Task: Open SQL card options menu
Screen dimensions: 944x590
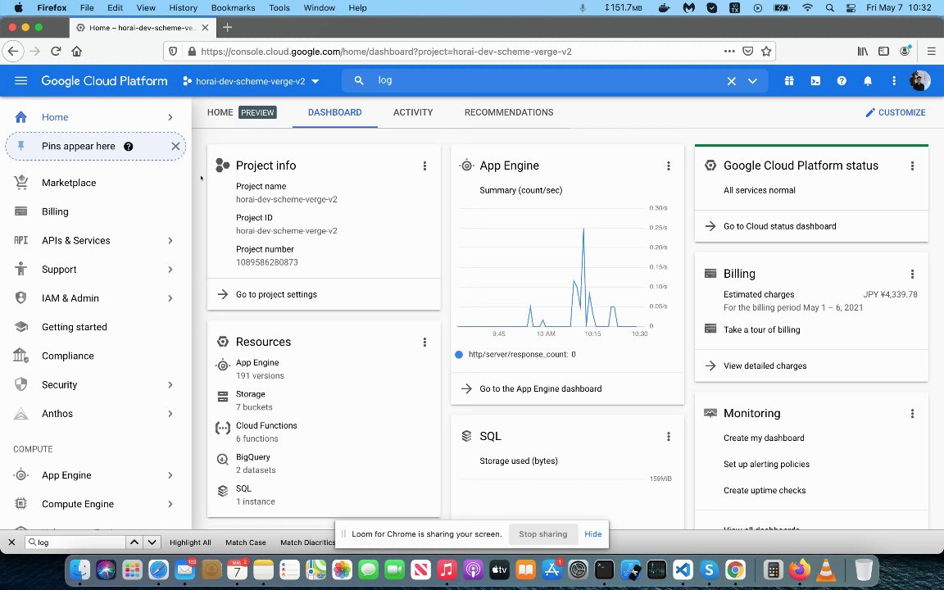Action: pyautogui.click(x=669, y=437)
